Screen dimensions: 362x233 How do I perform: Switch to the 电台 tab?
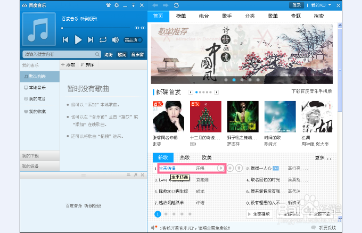[203, 16]
